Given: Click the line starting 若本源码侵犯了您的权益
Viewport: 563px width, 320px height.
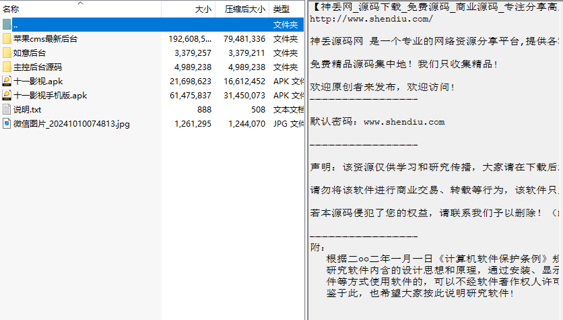Looking at the screenshot, I should [434, 213].
